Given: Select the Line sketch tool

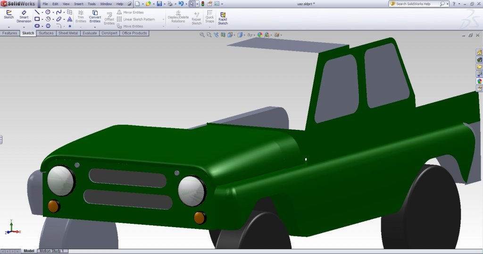Looking at the screenshot, I should [37, 12].
